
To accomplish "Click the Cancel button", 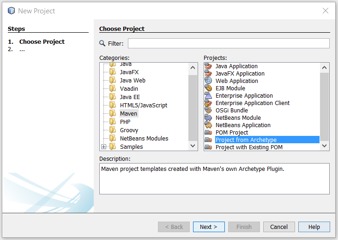I will tap(279, 227).
